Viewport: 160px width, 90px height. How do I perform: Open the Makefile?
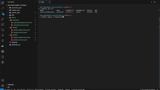pos(14,42)
